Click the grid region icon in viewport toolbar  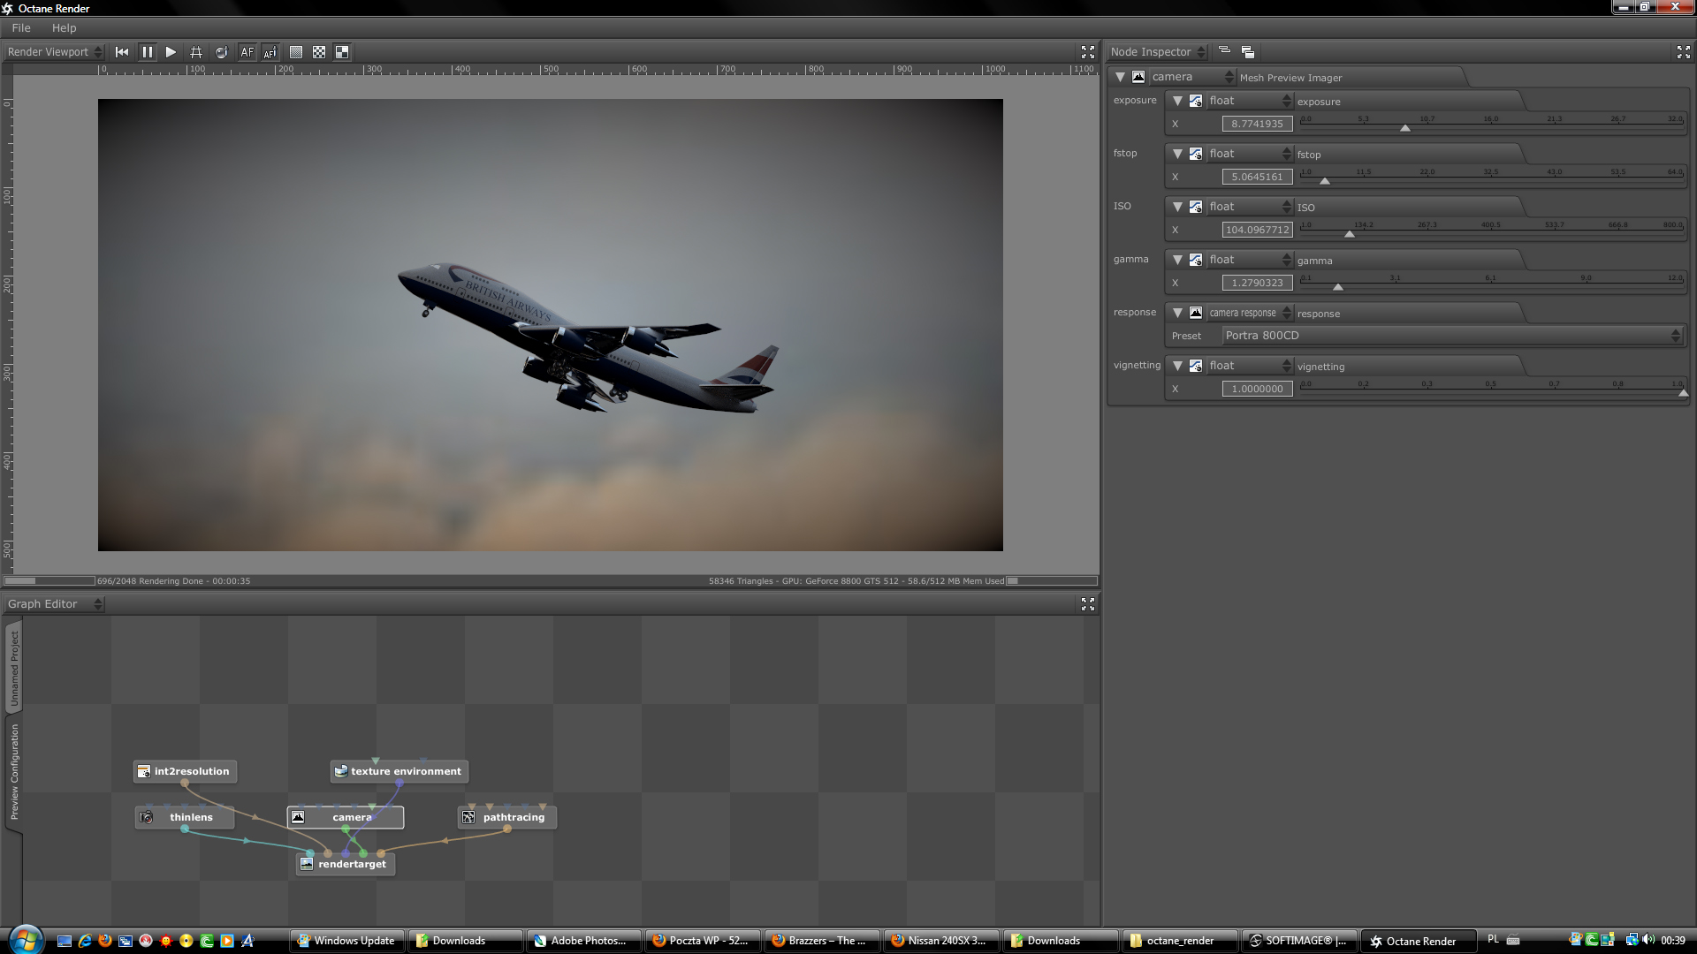[x=196, y=52]
